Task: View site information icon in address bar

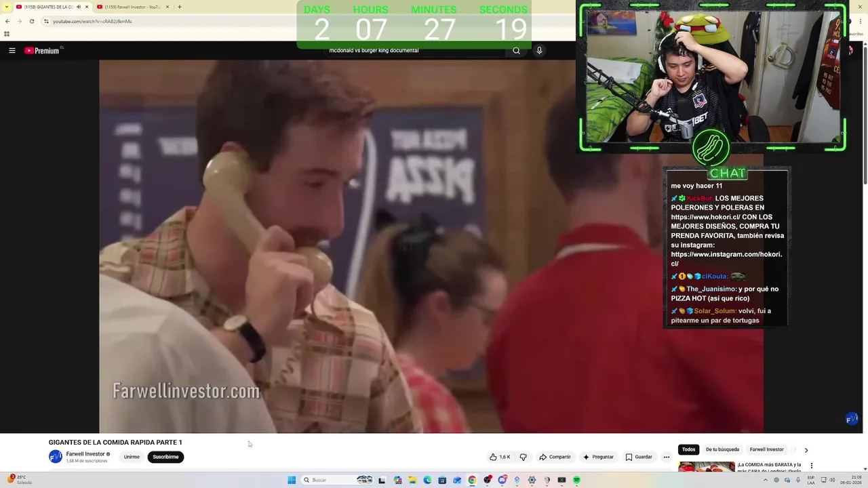Action: 46,21
